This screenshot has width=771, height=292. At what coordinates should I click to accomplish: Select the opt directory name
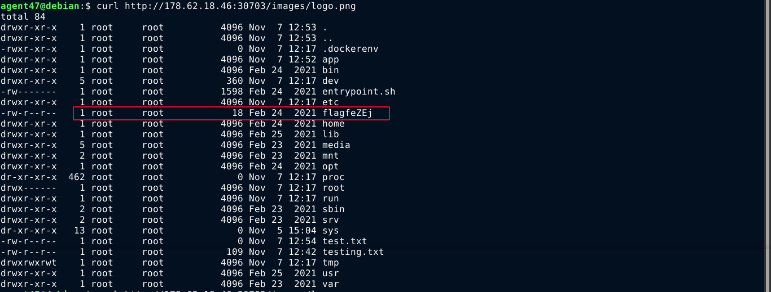[x=330, y=167]
